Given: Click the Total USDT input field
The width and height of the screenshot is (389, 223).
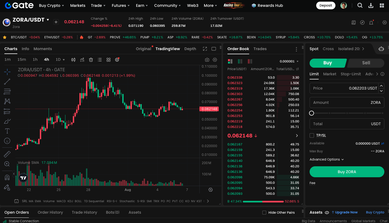Looking at the screenshot, I should 347,124.
